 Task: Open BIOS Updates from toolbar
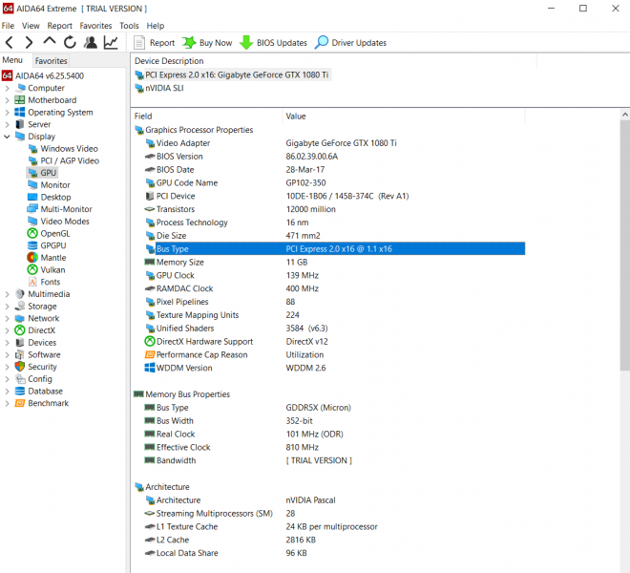pyautogui.click(x=273, y=43)
